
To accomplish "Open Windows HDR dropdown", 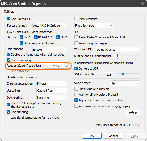I will tap(118, 50).
